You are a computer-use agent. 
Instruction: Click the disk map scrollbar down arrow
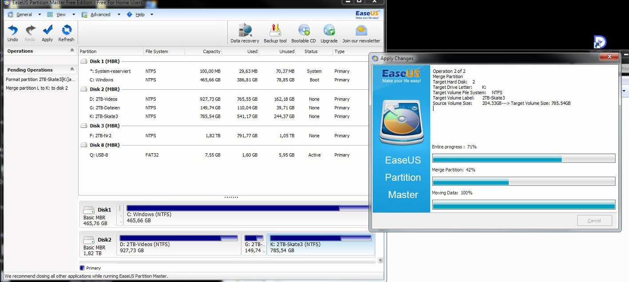[x=380, y=261]
